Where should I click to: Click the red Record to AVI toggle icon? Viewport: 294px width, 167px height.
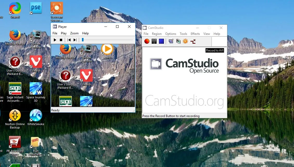point(193,41)
